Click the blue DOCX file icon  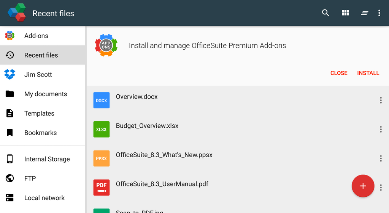(102, 100)
